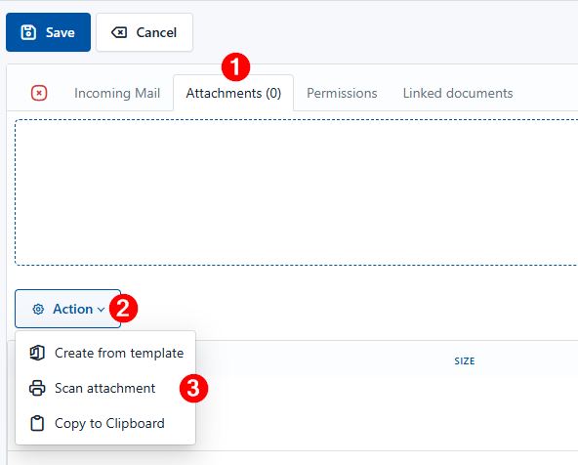This screenshot has height=465, width=578.
Task: Sort by the SIZE column header
Action: click(465, 361)
